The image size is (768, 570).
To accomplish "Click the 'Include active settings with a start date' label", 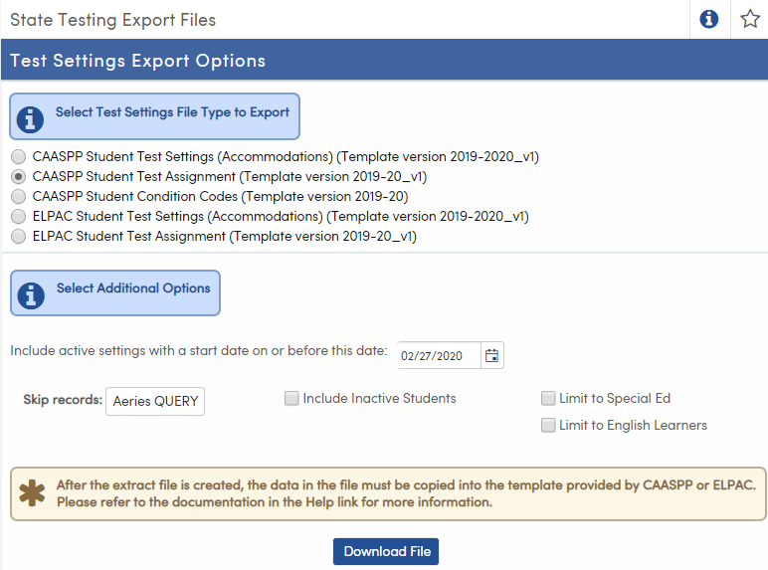I will click(199, 350).
